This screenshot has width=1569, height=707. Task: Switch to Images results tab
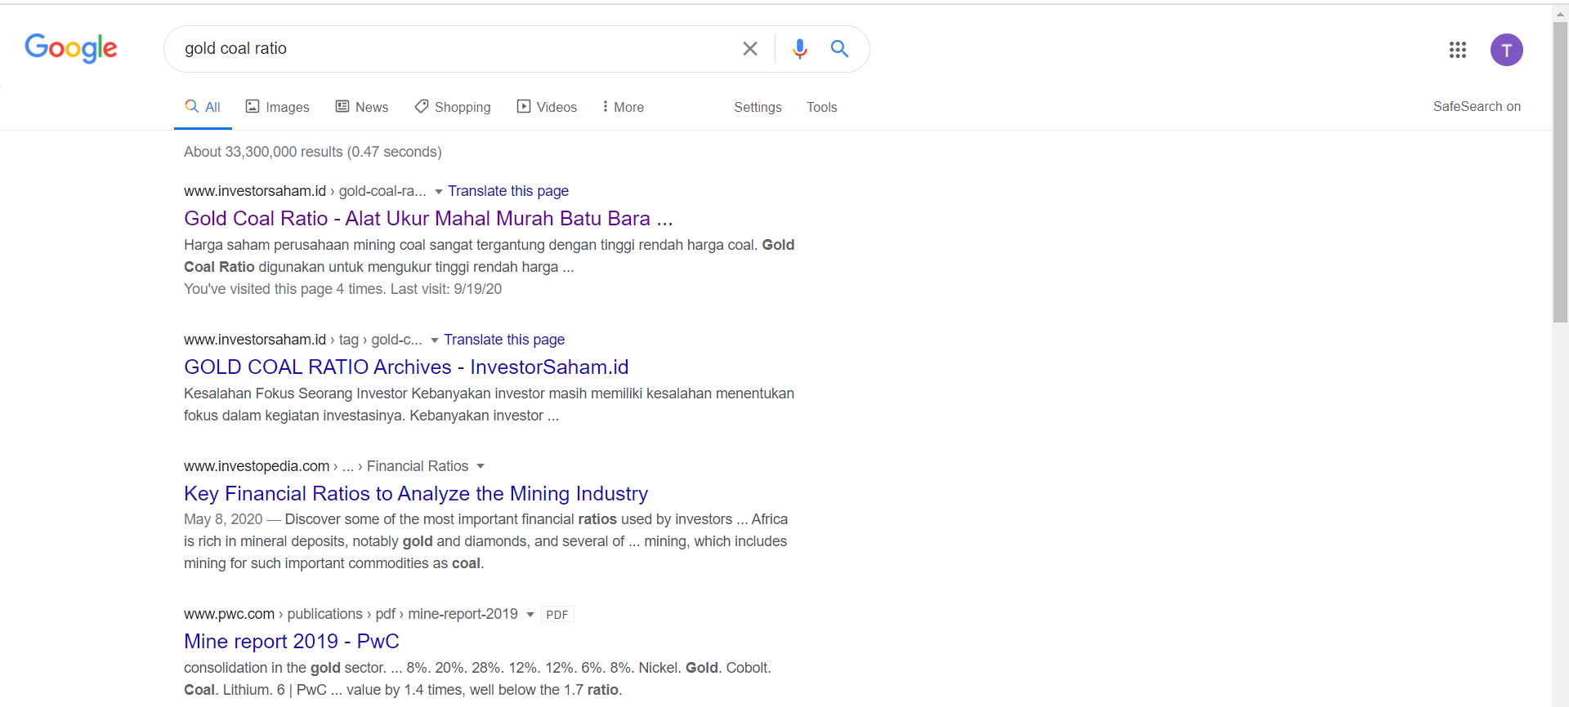click(x=278, y=107)
